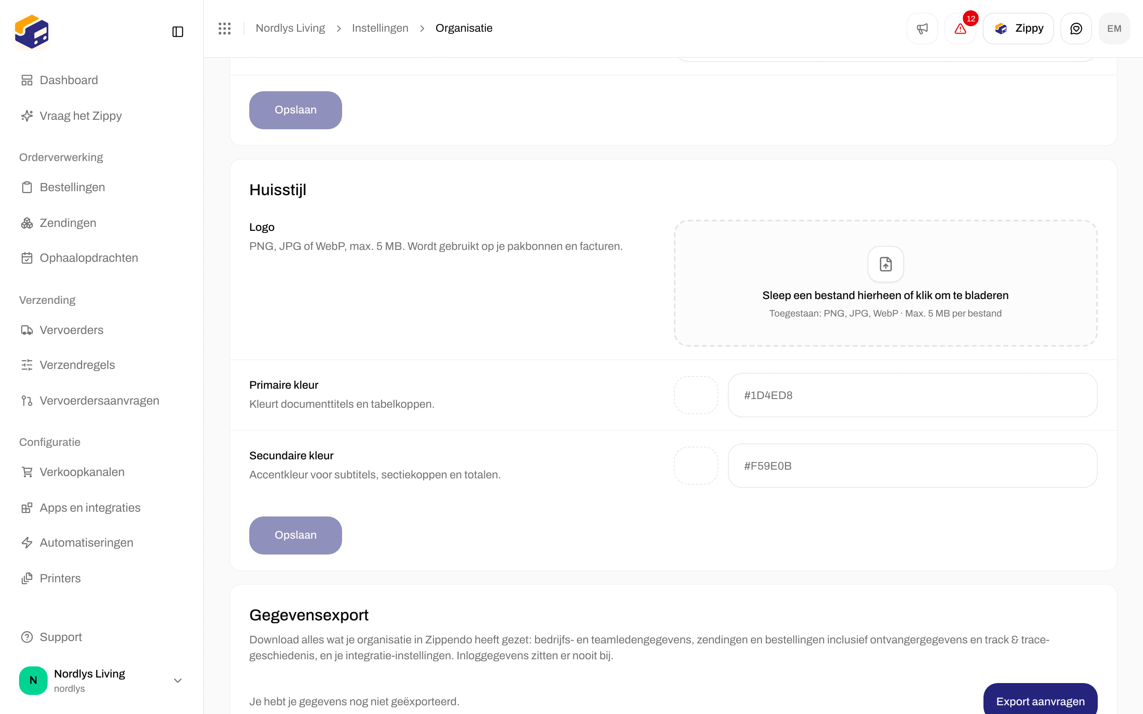Open the secondary colour swatch picker
Image resolution: width=1143 pixels, height=714 pixels.
point(696,466)
